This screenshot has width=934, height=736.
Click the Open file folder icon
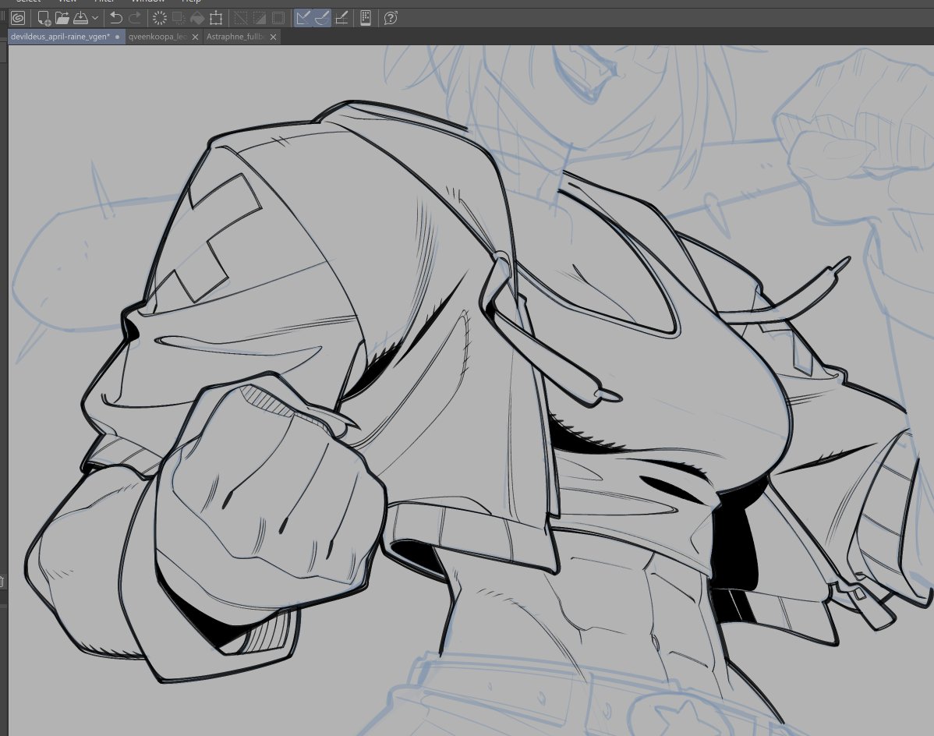(62, 18)
